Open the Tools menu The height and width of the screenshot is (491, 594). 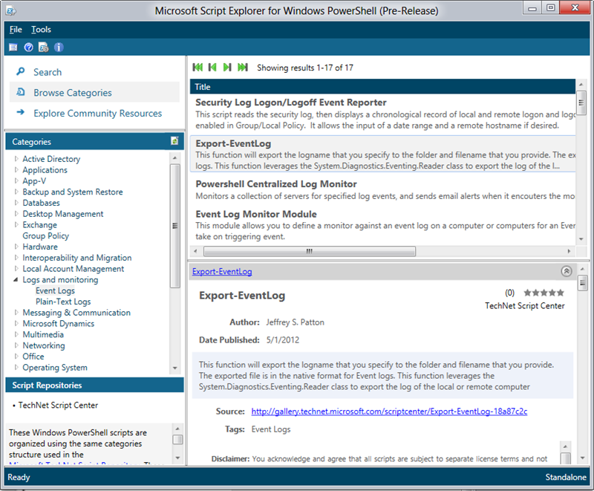point(41,30)
